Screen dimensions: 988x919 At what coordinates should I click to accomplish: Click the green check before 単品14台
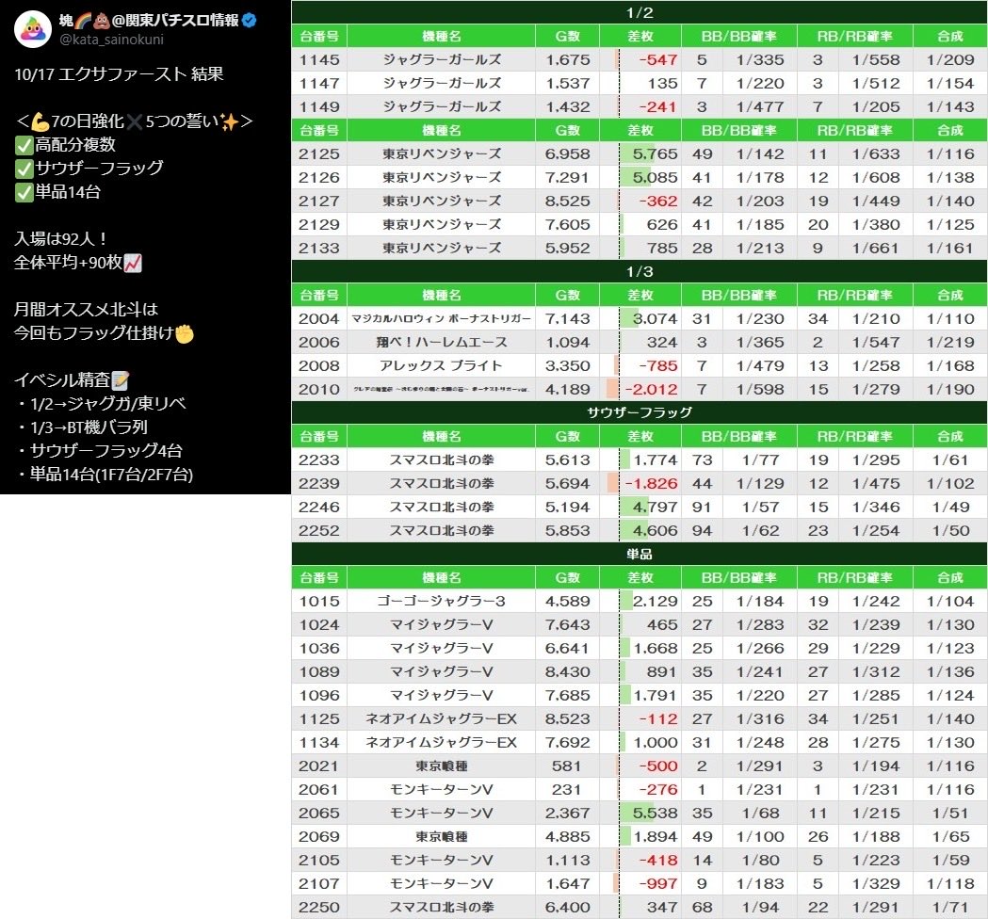[x=24, y=192]
